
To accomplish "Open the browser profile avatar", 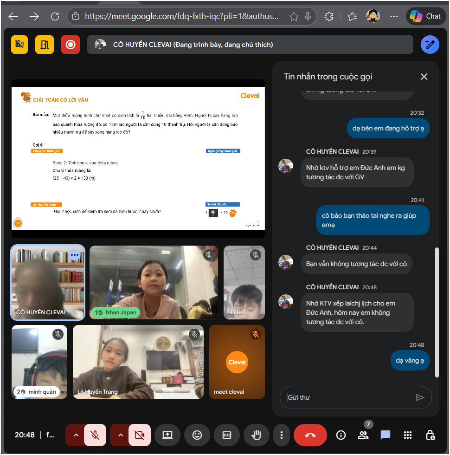I will point(373,16).
